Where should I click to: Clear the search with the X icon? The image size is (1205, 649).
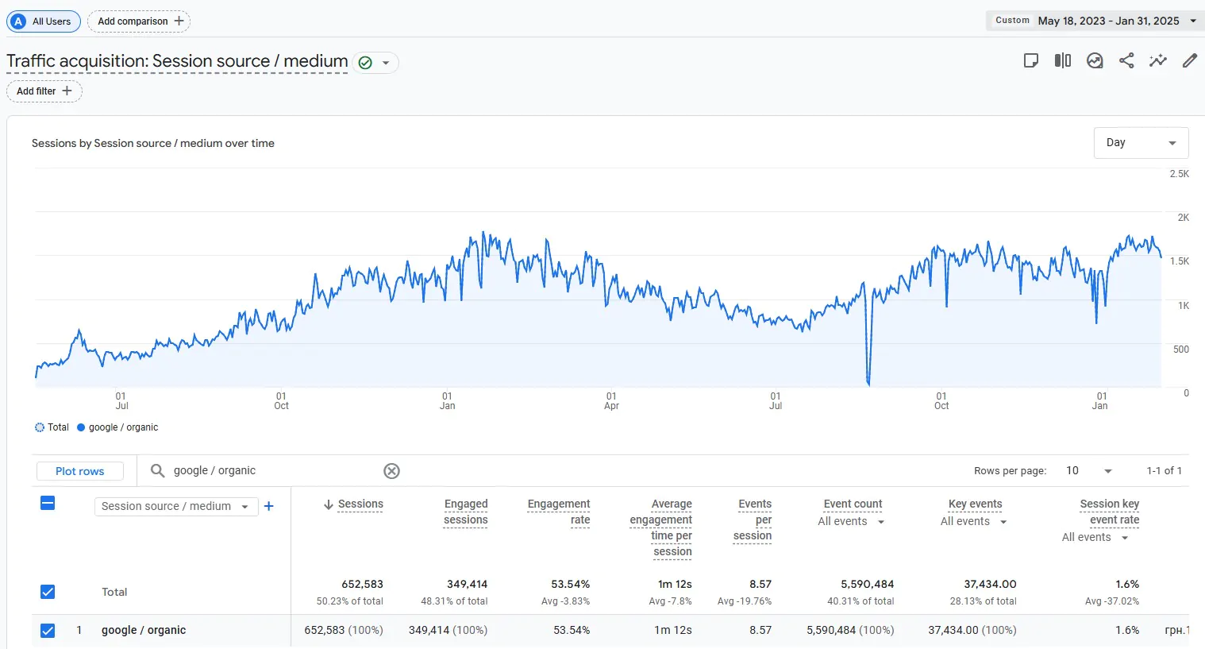(391, 471)
